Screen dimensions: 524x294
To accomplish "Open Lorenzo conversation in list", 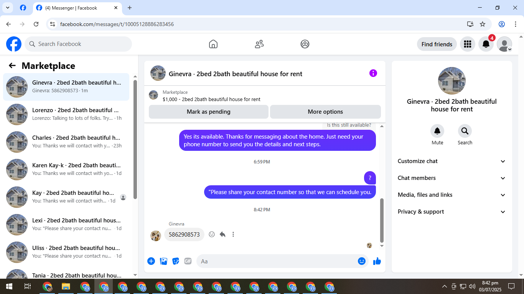I will [x=66, y=114].
